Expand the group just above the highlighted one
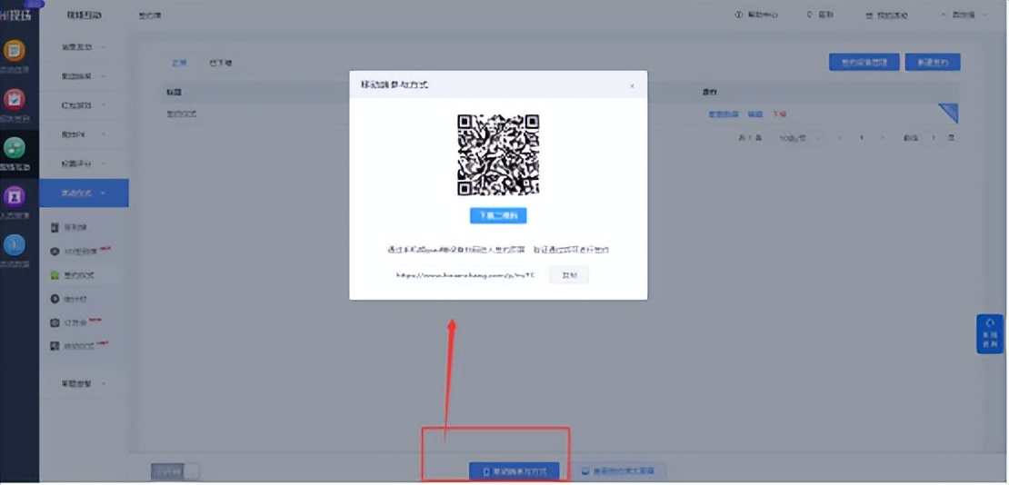Image resolution: width=1009 pixels, height=485 pixels. 85,163
